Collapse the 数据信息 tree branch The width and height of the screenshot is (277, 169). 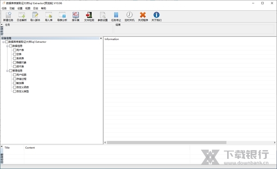pos(7,46)
